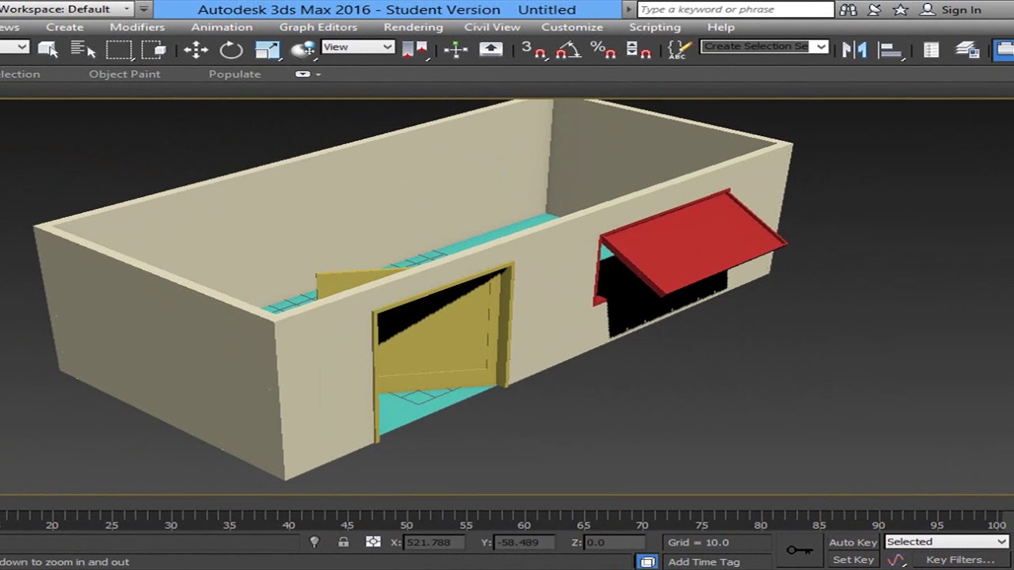The width and height of the screenshot is (1014, 570).
Task: Open the Create menu
Action: [64, 27]
